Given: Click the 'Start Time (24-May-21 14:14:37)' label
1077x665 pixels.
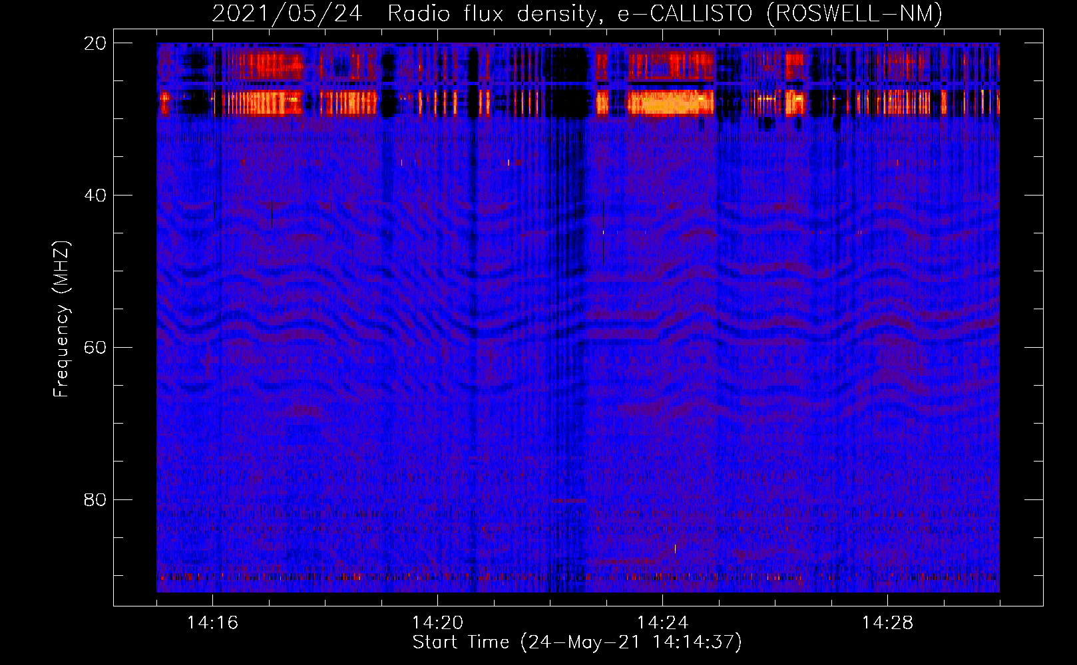Looking at the screenshot, I should (576, 642).
